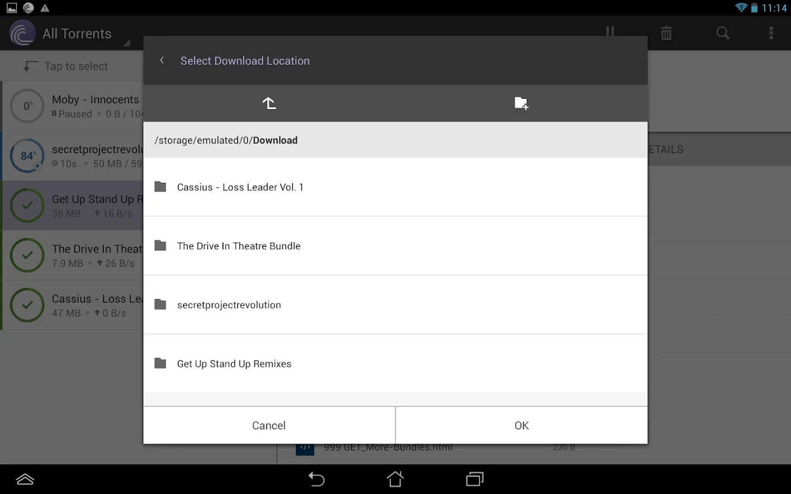791x494 pixels.
Task: Confirm location by tapping OK
Action: tap(521, 425)
